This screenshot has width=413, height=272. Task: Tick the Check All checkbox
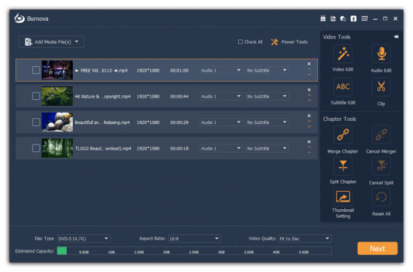pos(240,42)
